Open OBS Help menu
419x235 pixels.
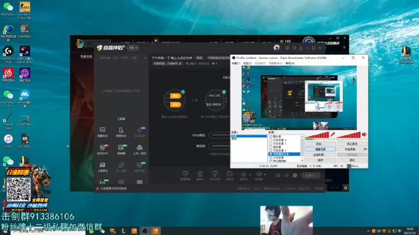pos(290,63)
